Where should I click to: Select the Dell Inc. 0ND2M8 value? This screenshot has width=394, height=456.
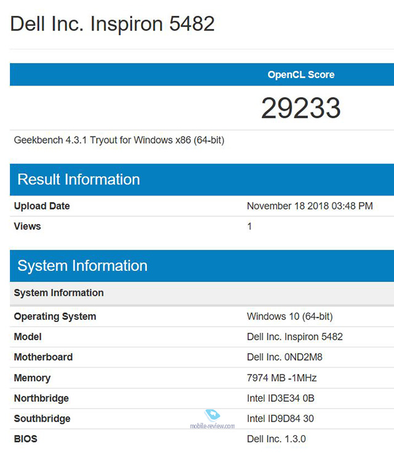(x=284, y=357)
